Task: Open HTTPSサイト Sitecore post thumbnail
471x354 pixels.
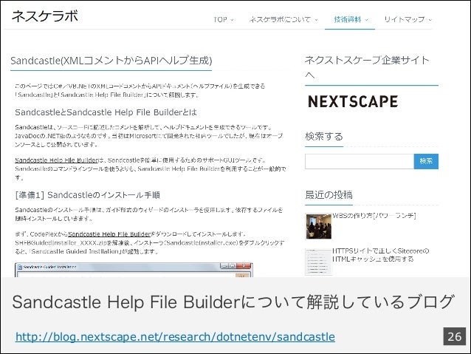Action: (x=318, y=262)
